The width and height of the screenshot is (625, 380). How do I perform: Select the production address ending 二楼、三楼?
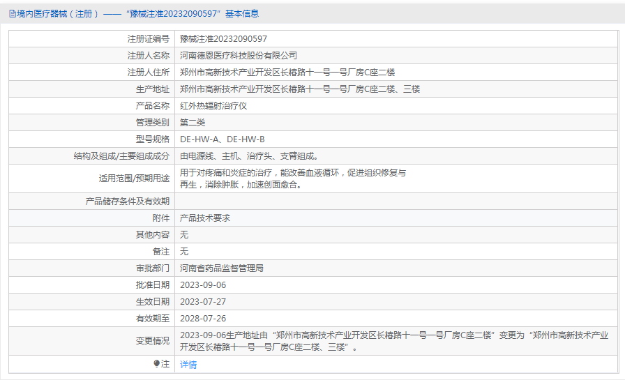click(x=300, y=89)
